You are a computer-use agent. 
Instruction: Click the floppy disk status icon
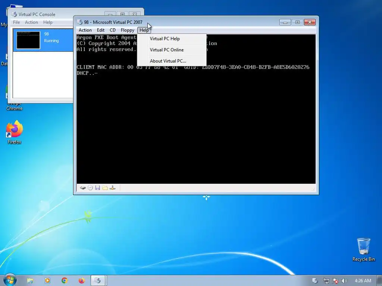[98, 188]
